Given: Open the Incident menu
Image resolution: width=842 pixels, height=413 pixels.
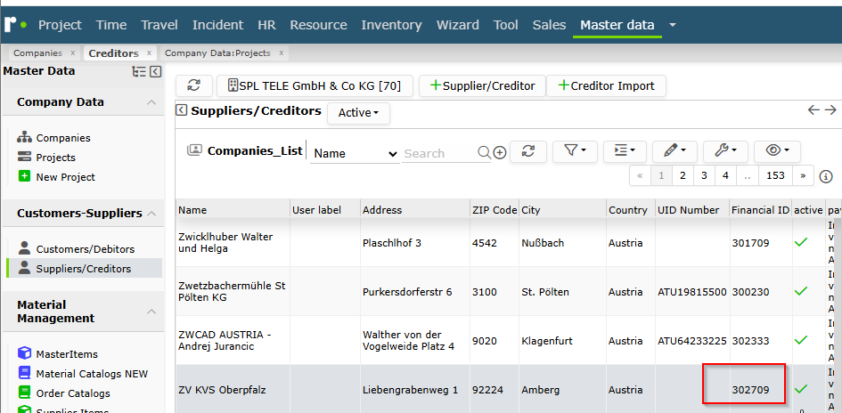Looking at the screenshot, I should click(x=217, y=25).
